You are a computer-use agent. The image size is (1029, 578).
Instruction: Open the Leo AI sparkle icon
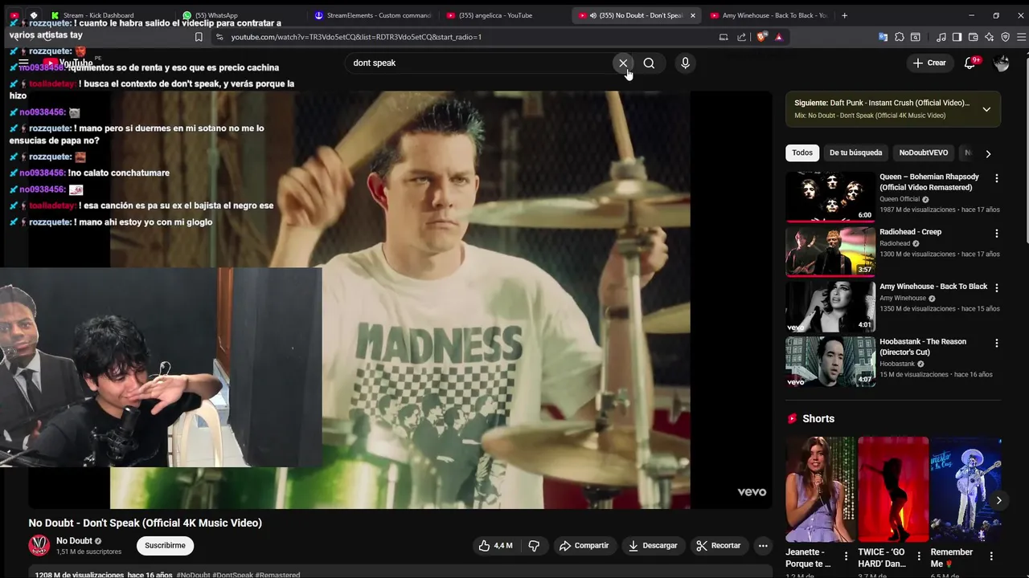(989, 37)
